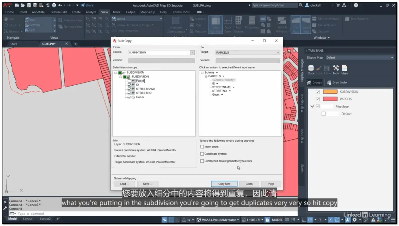This screenshot has width=399, height=226.
Task: Click the WGS84.PseudoMercator globe icon in status bar
Action: tap(199, 220)
